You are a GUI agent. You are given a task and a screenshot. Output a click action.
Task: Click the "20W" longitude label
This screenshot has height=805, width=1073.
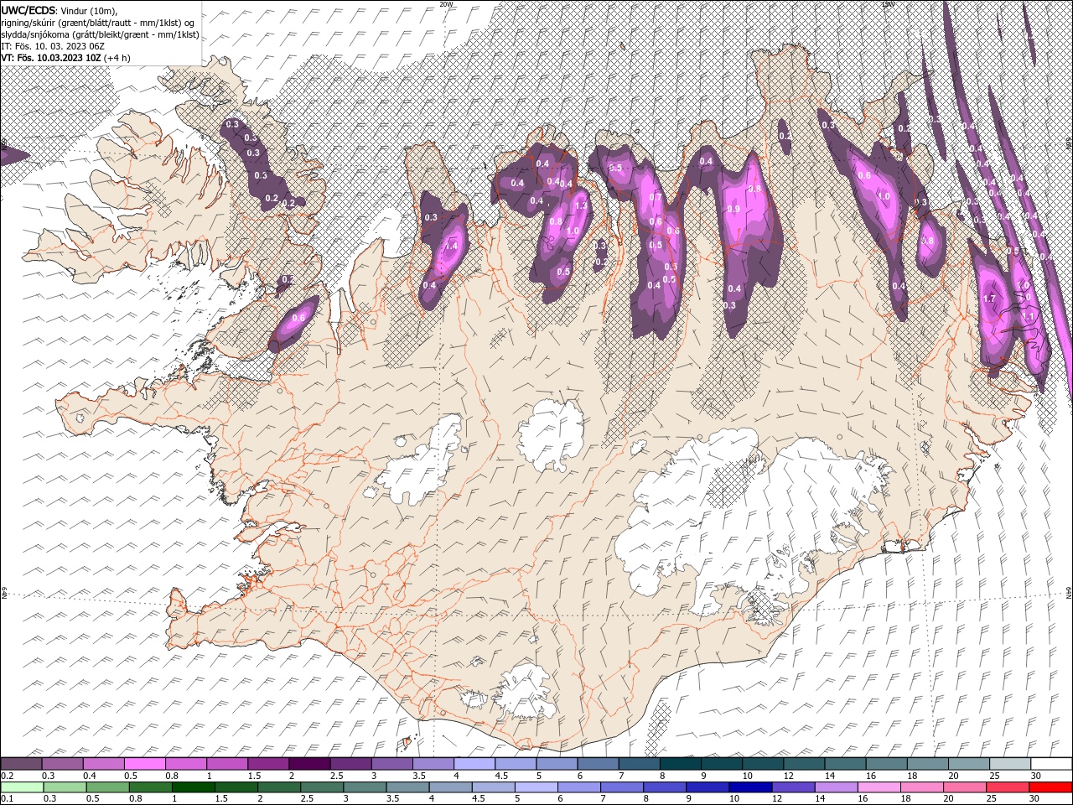tap(445, 4)
